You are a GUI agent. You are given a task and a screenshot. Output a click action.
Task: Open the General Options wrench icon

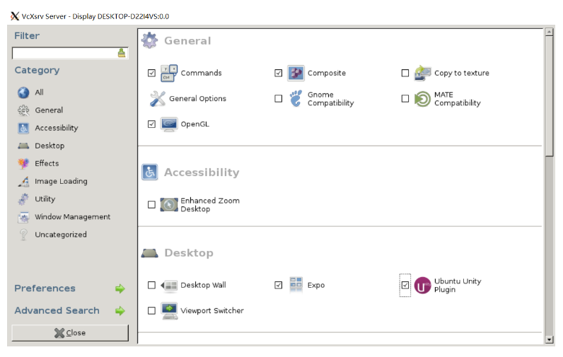coord(157,99)
